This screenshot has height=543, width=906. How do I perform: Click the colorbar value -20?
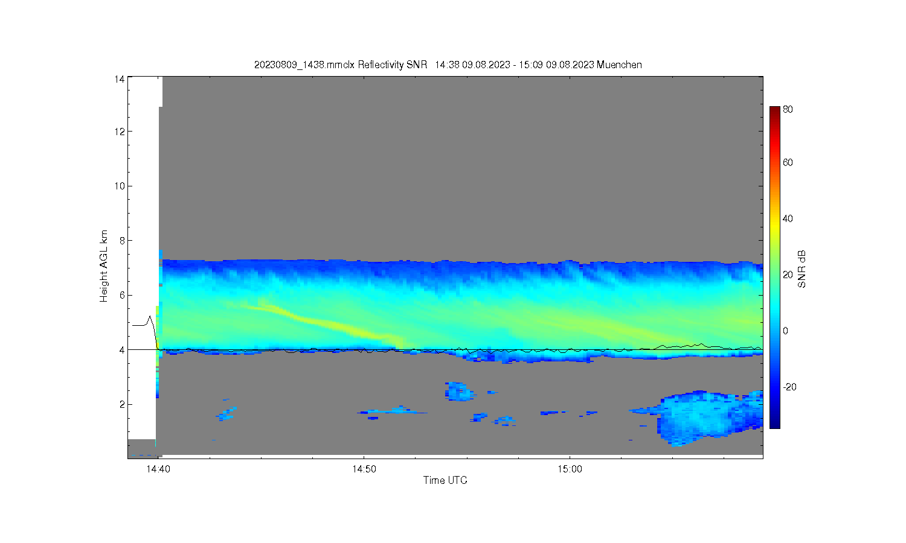click(789, 387)
